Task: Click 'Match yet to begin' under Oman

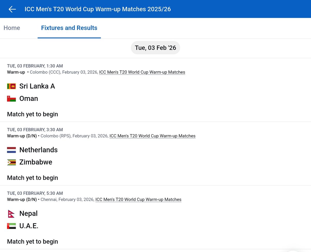Action: pyautogui.click(x=33, y=114)
